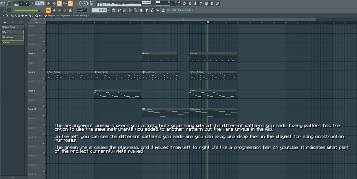Select the pencil draw tool
This screenshot has height=179, width=357.
(x=12, y=16)
